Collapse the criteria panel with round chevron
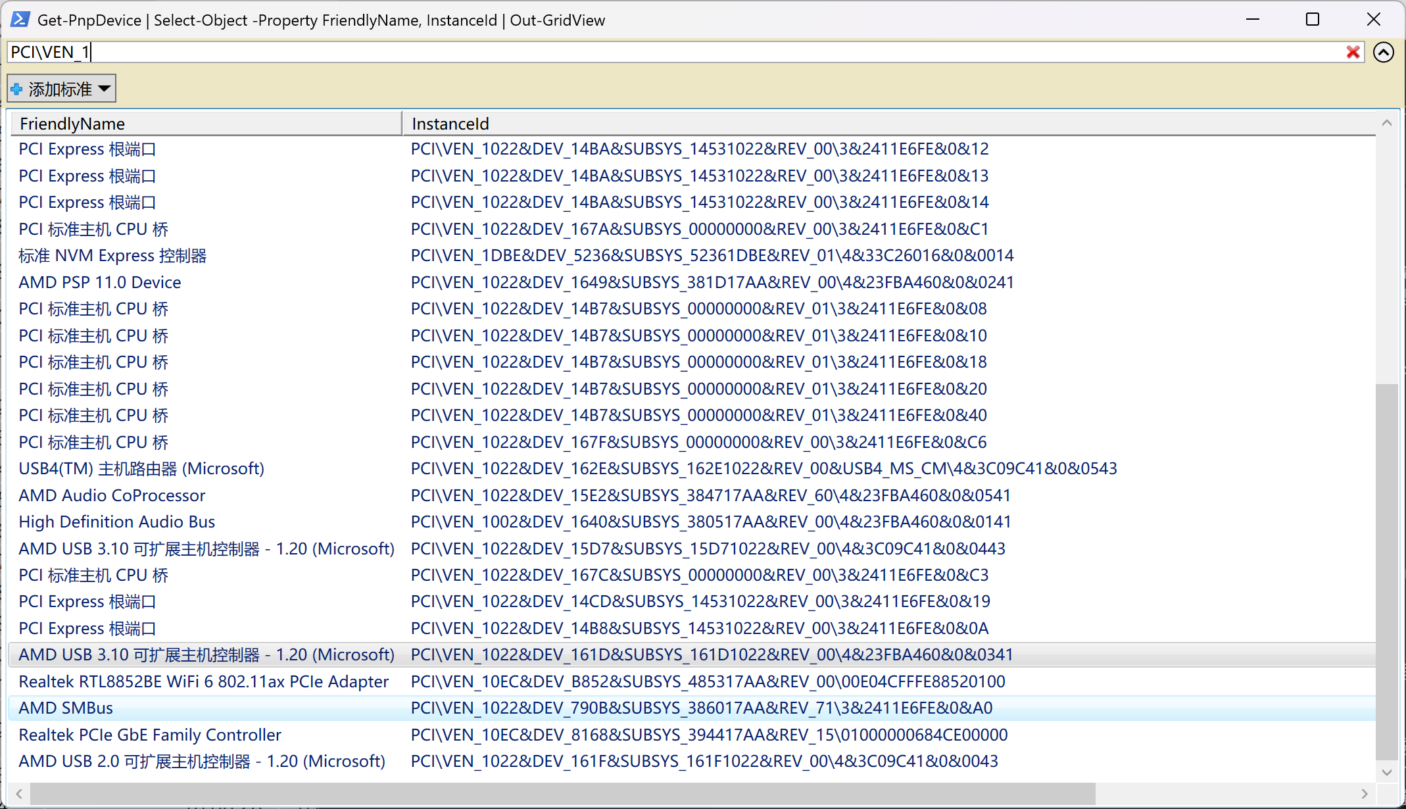This screenshot has width=1406, height=809. click(1383, 52)
